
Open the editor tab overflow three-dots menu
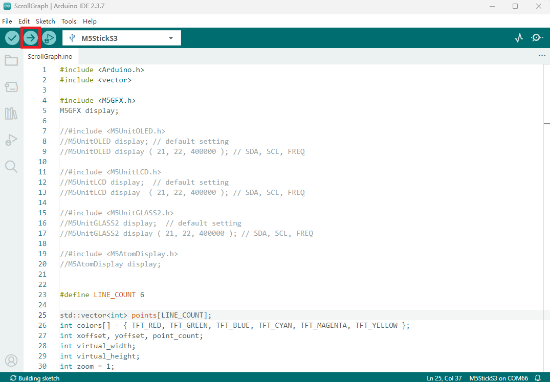click(x=542, y=55)
